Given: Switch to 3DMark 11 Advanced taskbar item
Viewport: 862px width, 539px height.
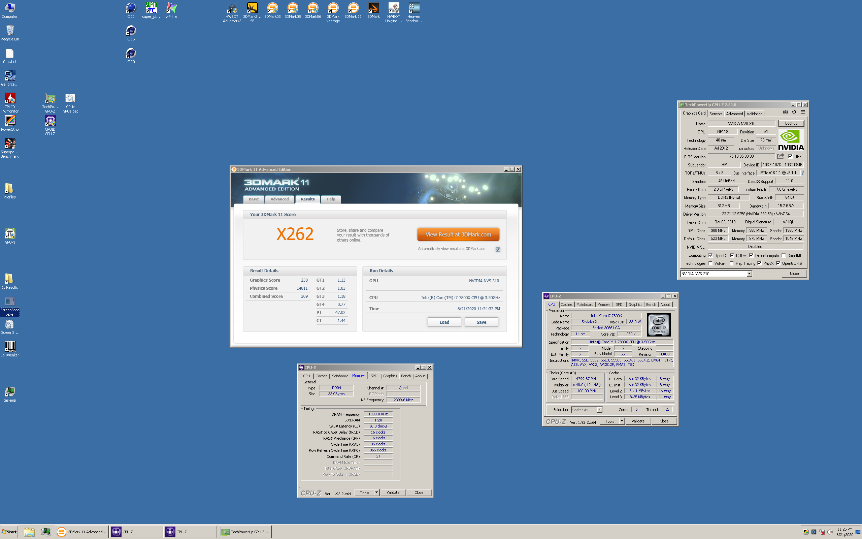Looking at the screenshot, I should click(82, 532).
